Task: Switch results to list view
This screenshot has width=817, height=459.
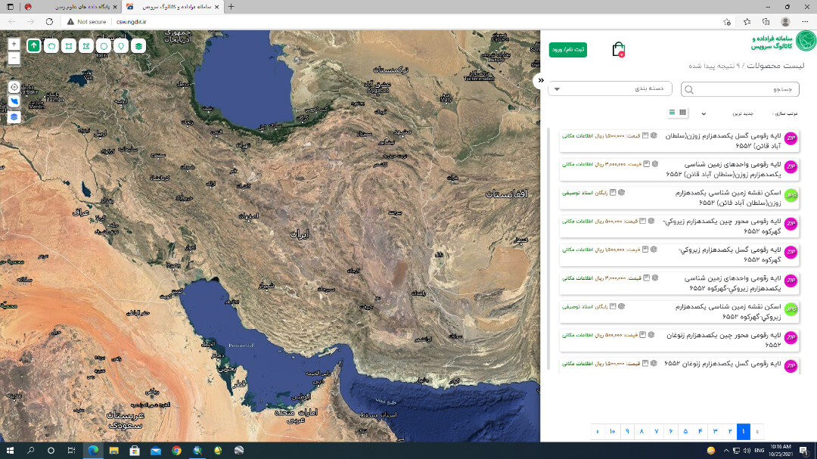Action: (x=671, y=113)
